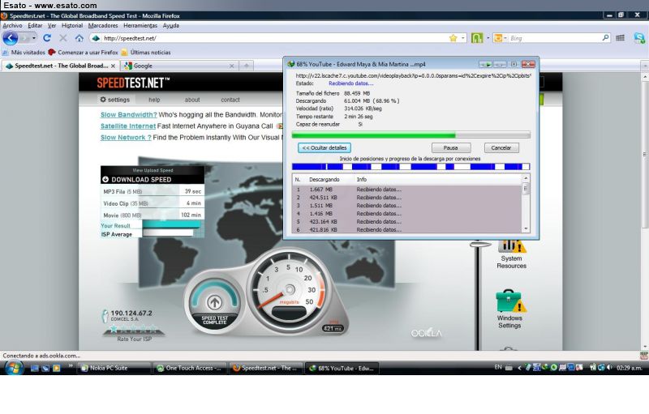Click the green arch toolbar extension icon
Viewport: 649px width, 414px height.
pyautogui.click(x=477, y=38)
